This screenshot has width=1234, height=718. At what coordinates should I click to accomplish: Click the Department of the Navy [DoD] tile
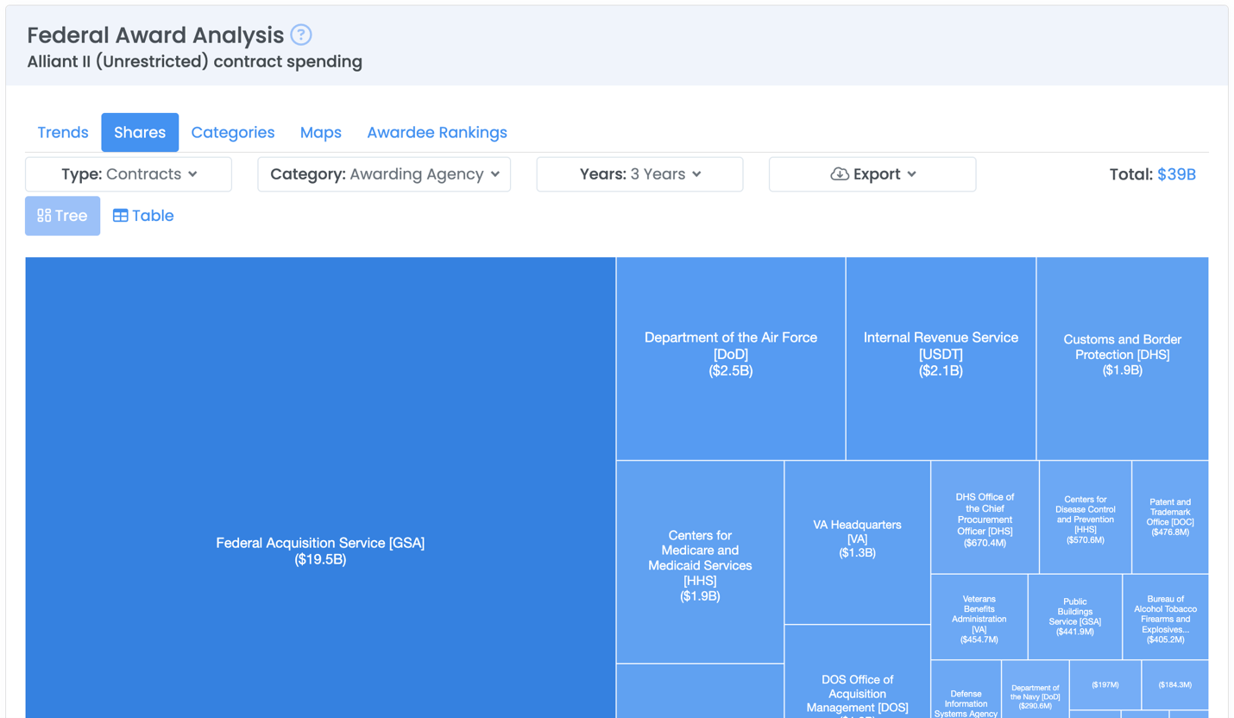(x=1036, y=690)
